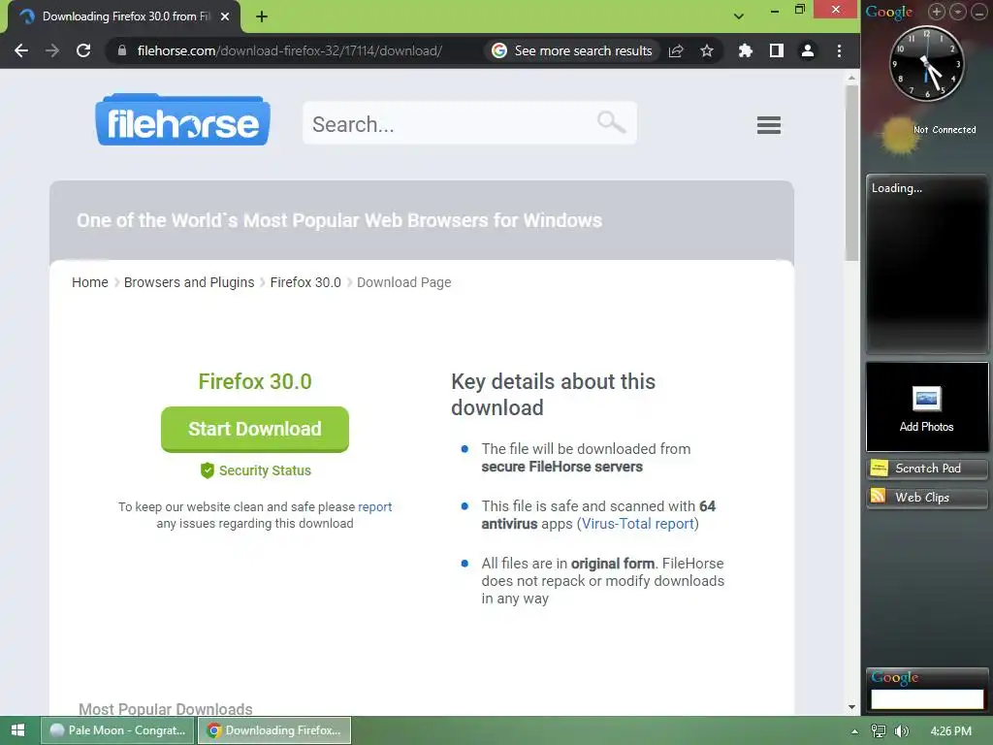
Task: Click the Firefox 30.0 green heading
Action: pos(255,381)
